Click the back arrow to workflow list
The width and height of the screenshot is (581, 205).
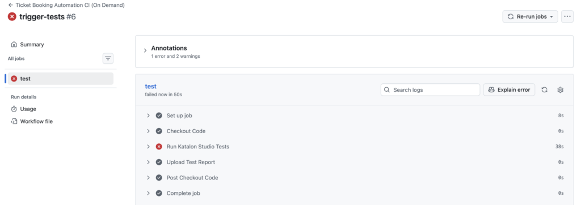pyautogui.click(x=10, y=5)
